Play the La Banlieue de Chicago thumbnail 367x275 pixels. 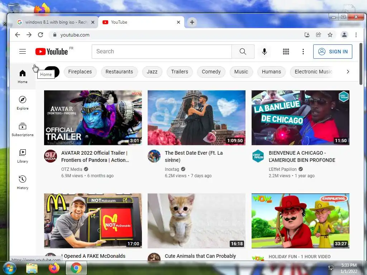coord(300,117)
